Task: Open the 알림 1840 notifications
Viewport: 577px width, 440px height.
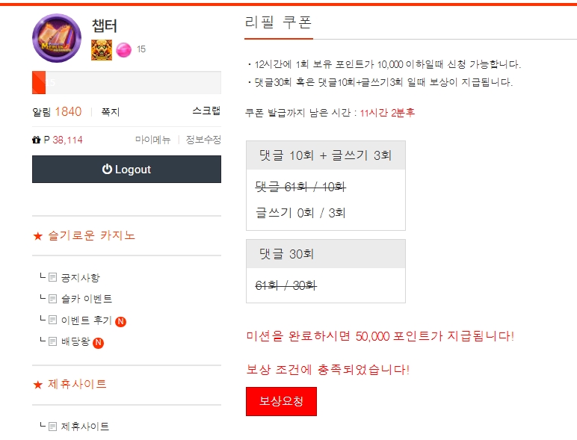Action: pos(57,111)
